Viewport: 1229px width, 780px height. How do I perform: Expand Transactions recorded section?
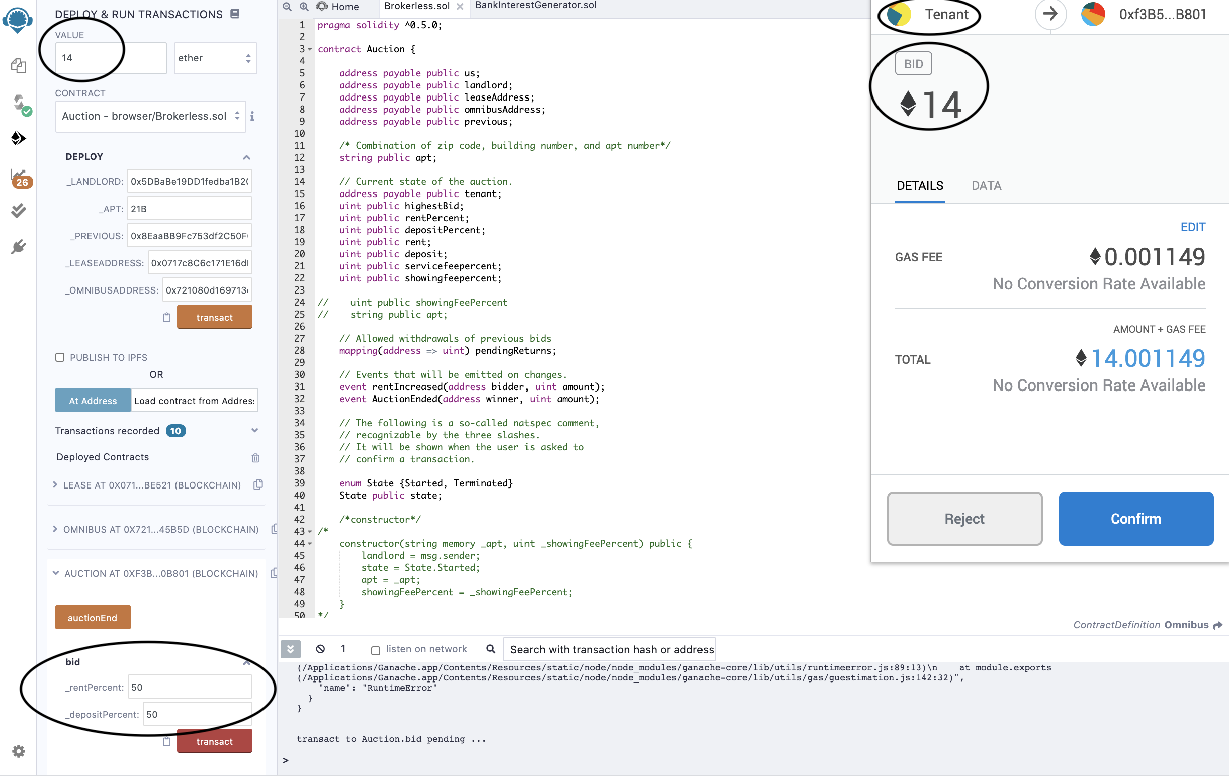(x=254, y=431)
